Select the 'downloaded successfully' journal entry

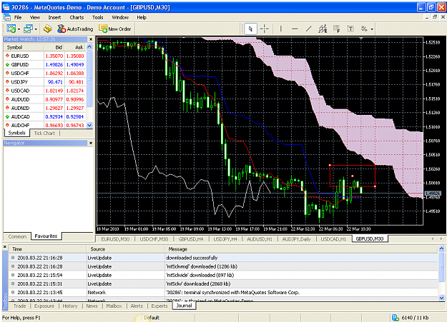pos(223,258)
